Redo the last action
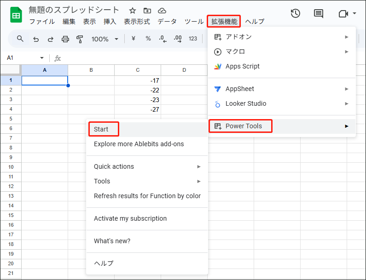 (51, 39)
